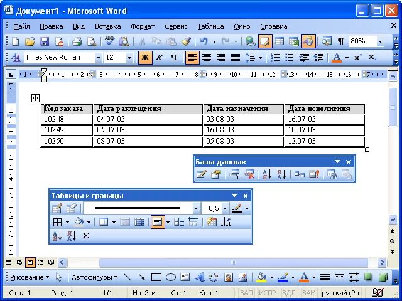Close the Таблицы и границы toolbar
402x301 pixels.
tap(246, 196)
